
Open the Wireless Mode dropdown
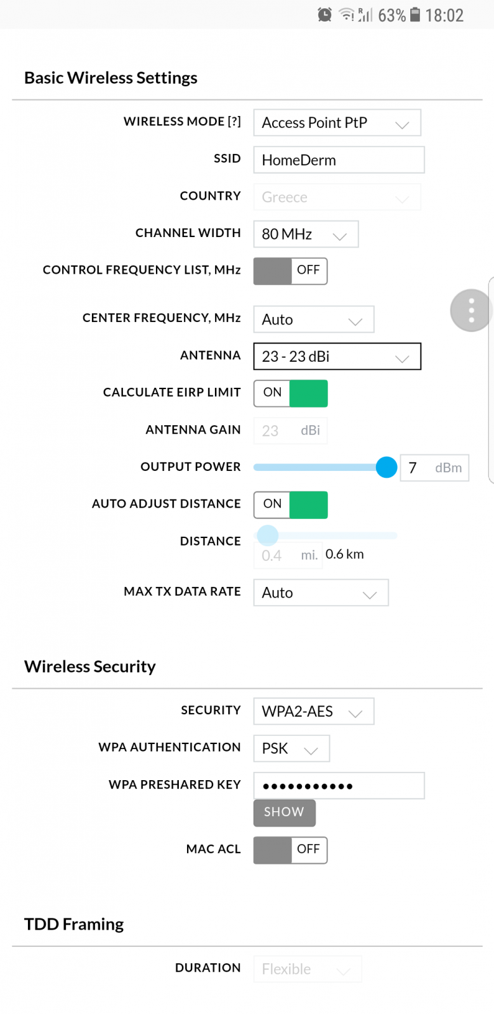pos(337,123)
